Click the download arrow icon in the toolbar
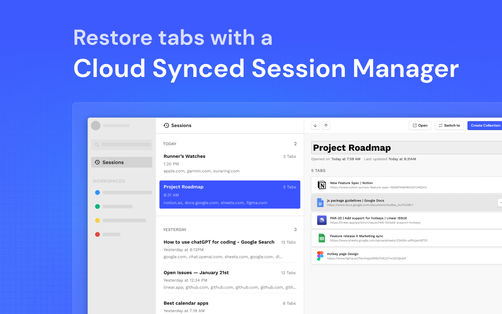 pos(315,125)
